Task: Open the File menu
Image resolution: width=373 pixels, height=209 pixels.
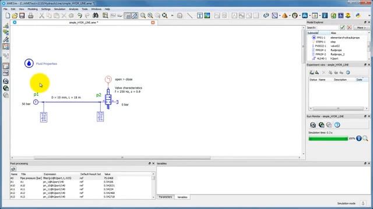Action: [5, 9]
